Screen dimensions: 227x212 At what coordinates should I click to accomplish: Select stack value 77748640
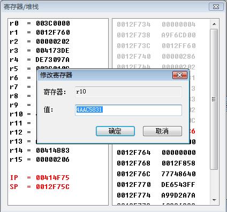pyautogui.click(x=179, y=174)
